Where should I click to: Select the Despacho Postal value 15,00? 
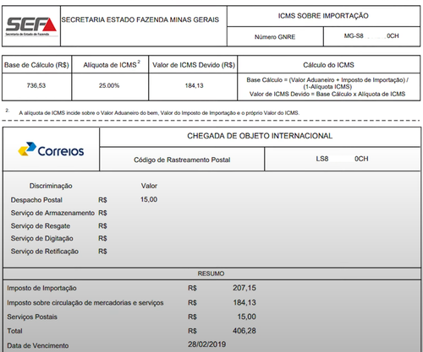[x=149, y=199]
